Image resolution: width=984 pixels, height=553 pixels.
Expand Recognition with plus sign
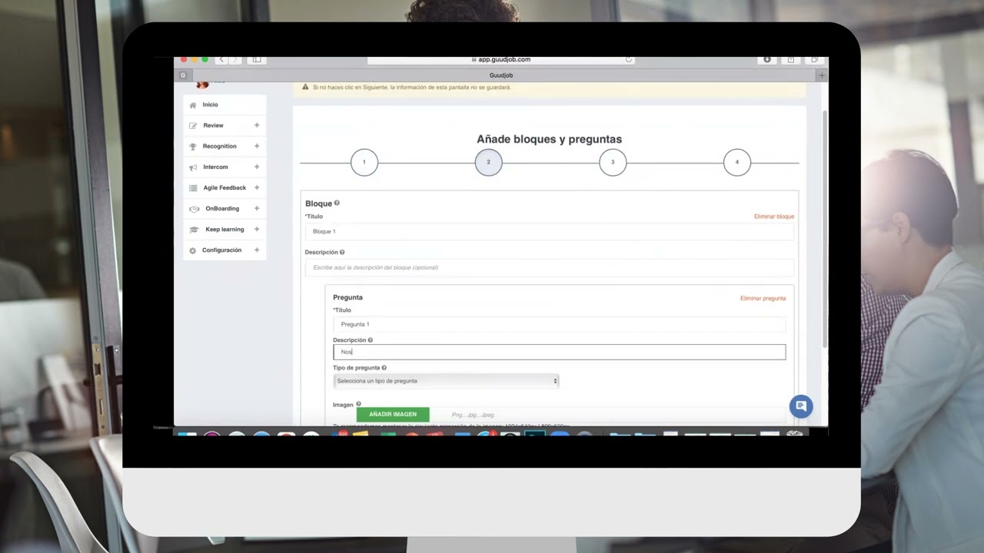(257, 146)
